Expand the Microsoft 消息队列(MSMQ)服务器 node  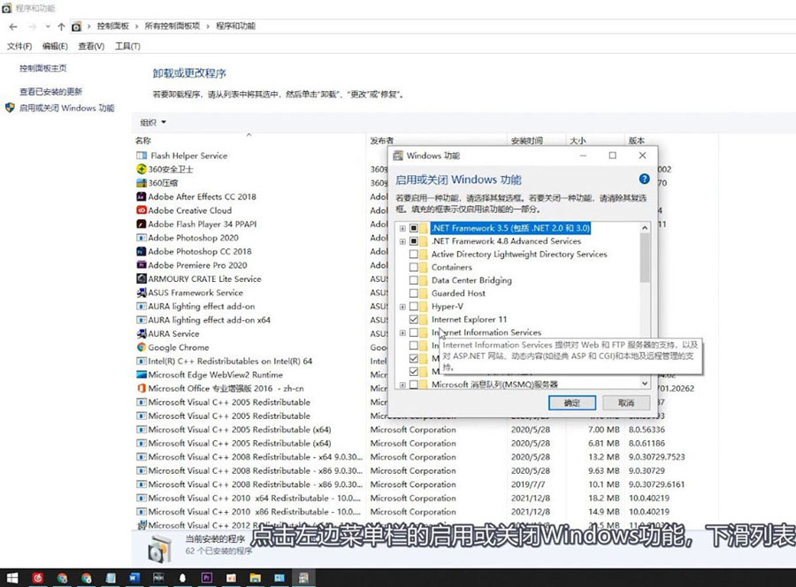coord(402,385)
